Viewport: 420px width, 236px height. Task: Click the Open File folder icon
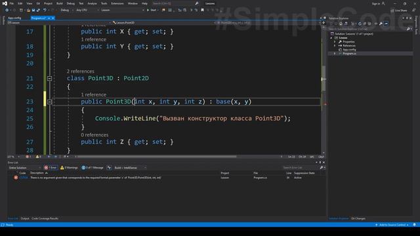tap(28, 10)
